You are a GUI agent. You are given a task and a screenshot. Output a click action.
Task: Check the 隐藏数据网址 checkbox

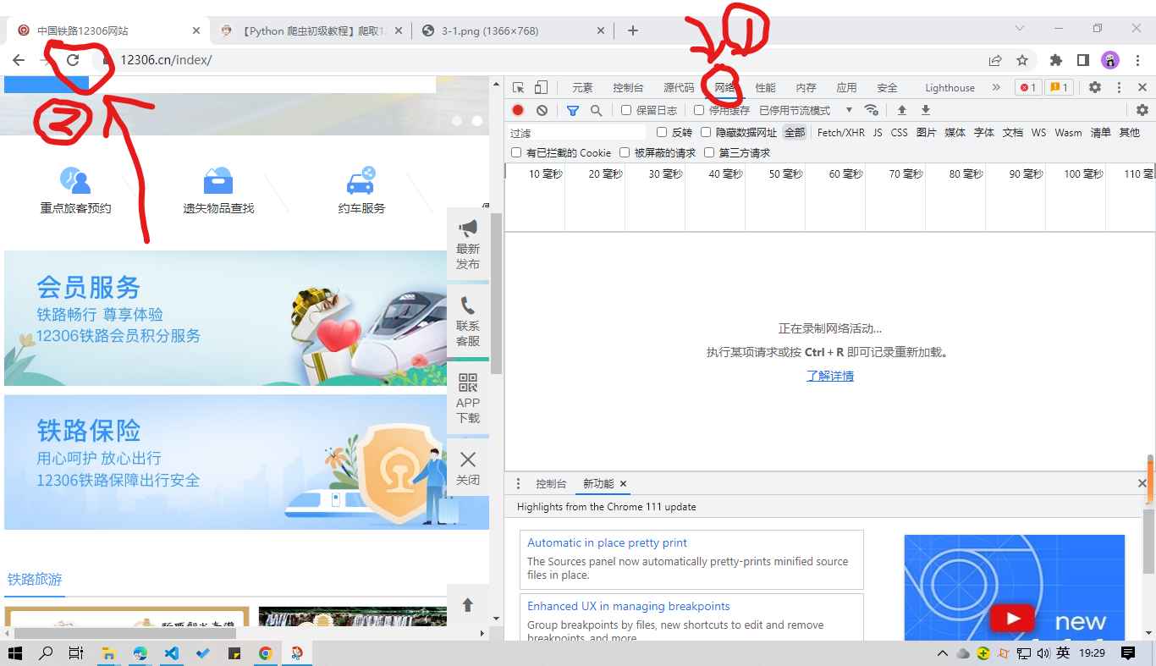[706, 132]
